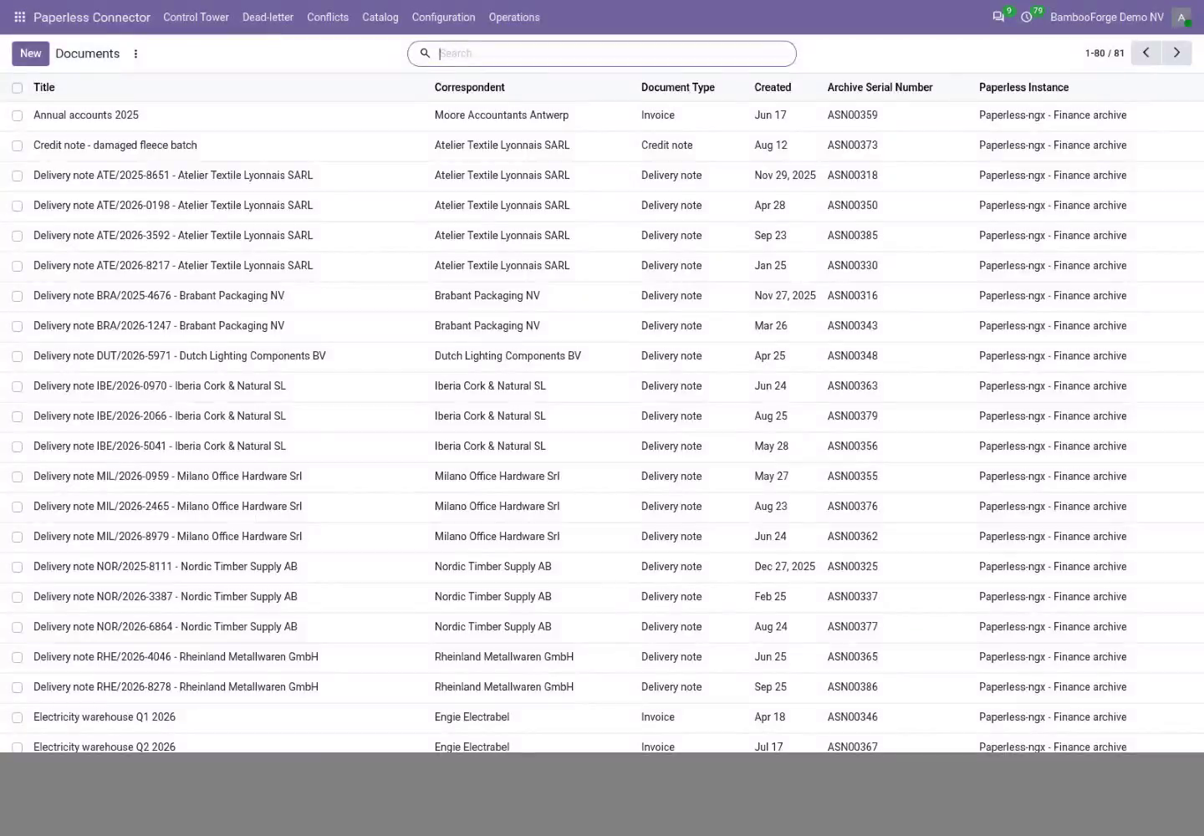Image resolution: width=1204 pixels, height=836 pixels.
Task: Click the New button
Action: click(x=30, y=54)
